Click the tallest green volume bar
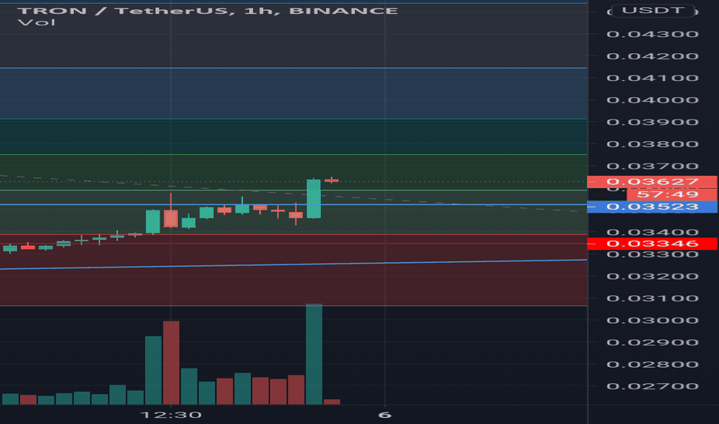719x424 pixels. [314, 354]
